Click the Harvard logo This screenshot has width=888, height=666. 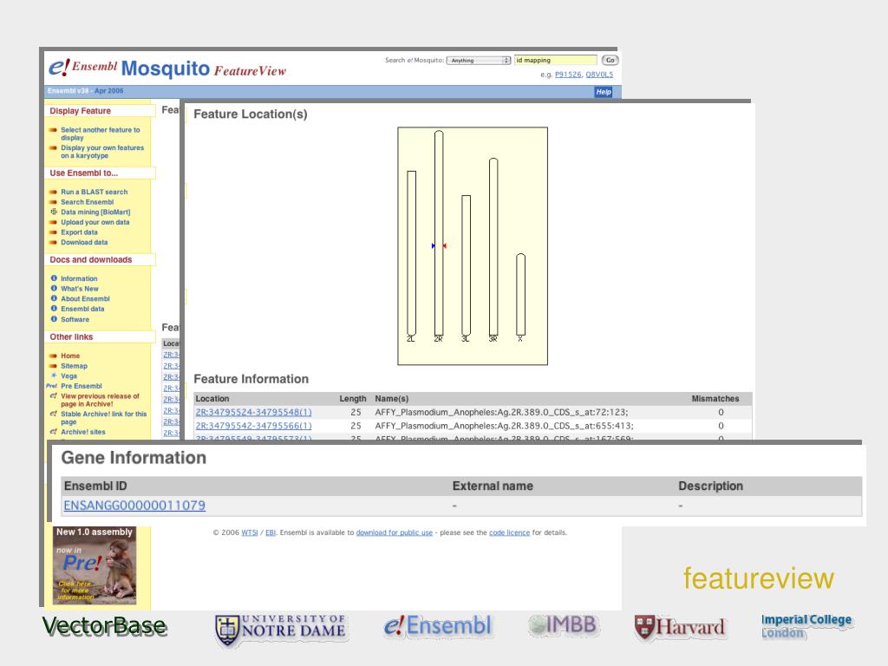tap(680, 628)
